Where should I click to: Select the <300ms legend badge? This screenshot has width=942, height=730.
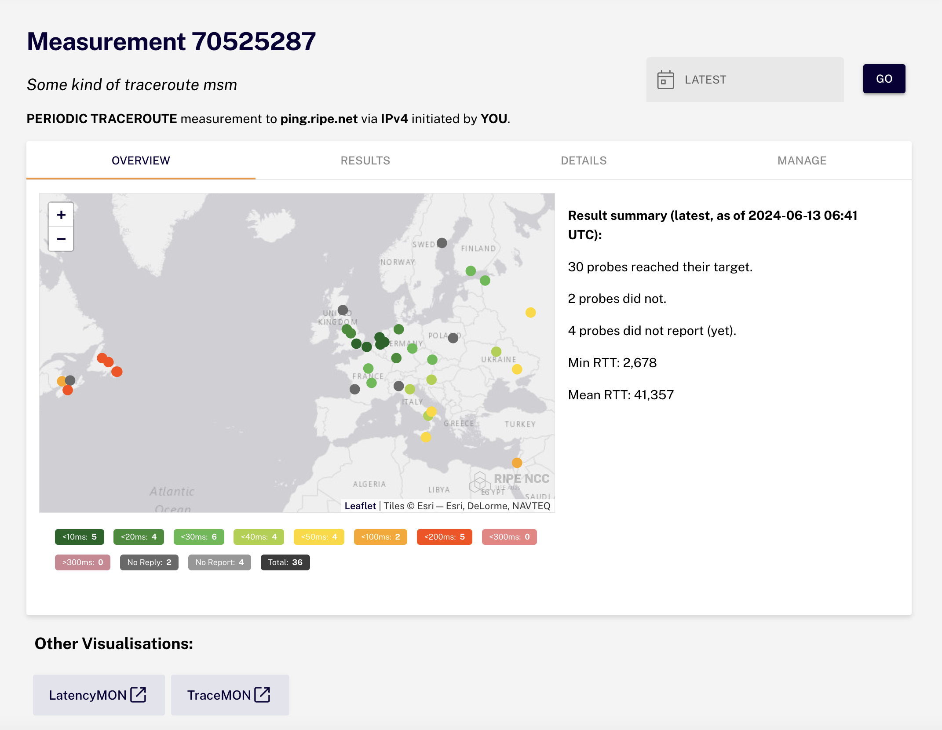click(x=509, y=537)
